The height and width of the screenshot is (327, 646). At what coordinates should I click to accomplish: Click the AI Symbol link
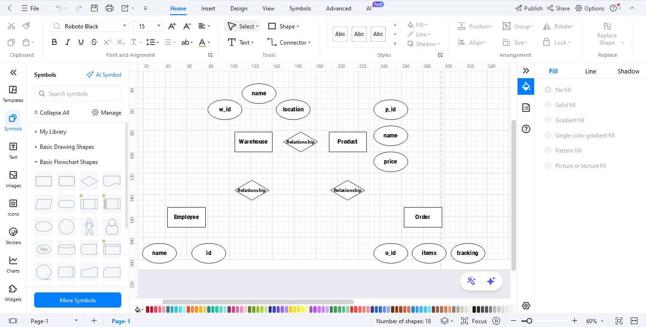point(104,74)
